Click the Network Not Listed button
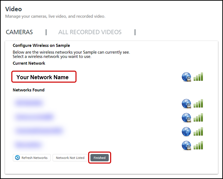This screenshot has width=223, height=179. point(70,158)
